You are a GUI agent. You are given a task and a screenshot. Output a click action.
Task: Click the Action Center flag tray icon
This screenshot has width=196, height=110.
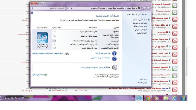click(x=16, y=98)
